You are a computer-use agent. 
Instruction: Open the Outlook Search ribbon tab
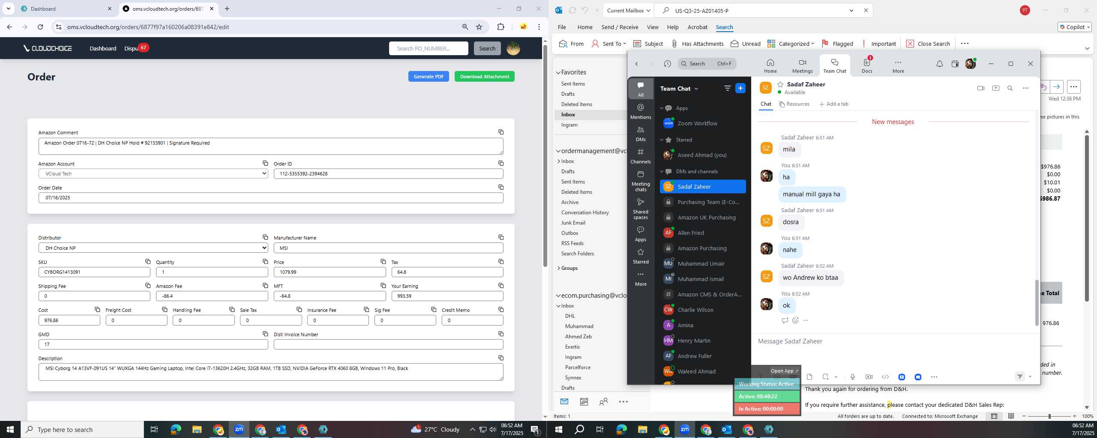tap(724, 27)
